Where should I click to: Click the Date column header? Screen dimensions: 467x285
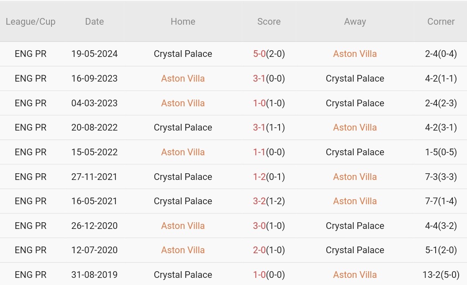point(94,22)
